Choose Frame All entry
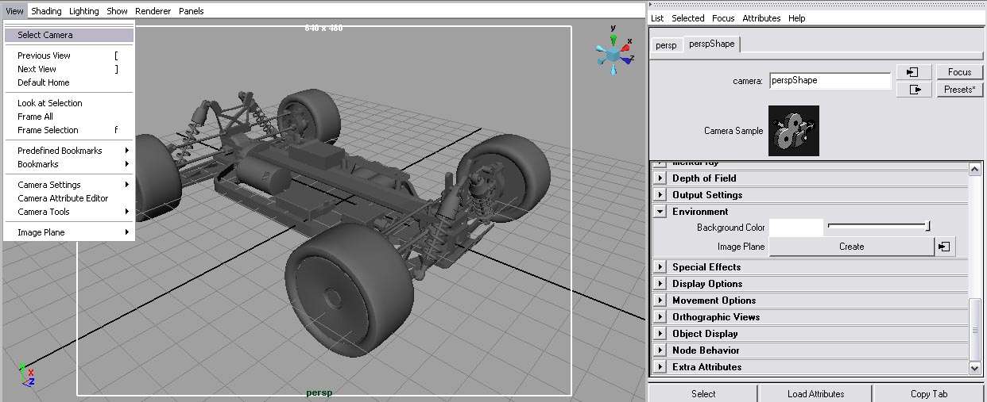Image resolution: width=987 pixels, height=402 pixels. (x=69, y=117)
